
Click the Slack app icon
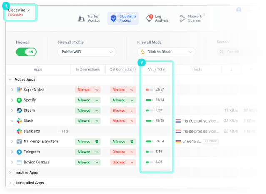click(19, 121)
